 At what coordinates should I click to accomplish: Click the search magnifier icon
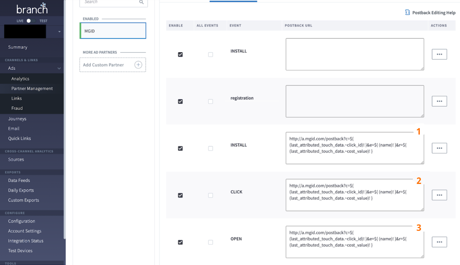click(x=141, y=2)
